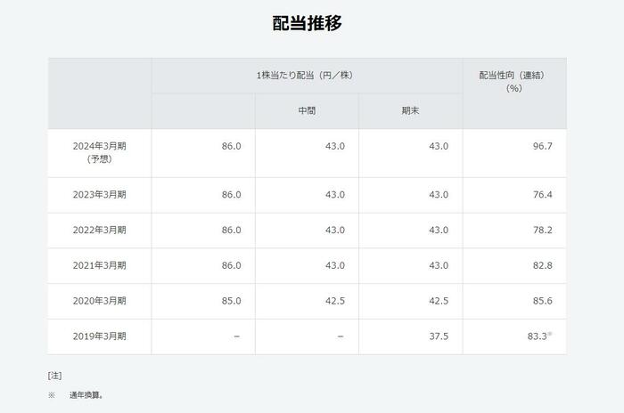Click the 85.6 payout ratio value
Image resolution: width=624 pixels, height=413 pixels.
(x=542, y=302)
